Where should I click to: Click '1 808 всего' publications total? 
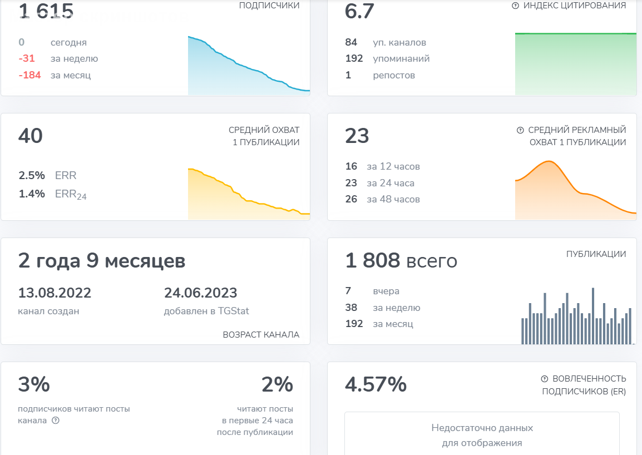tap(401, 260)
